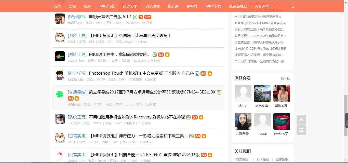The image size is (348, 163).
Task: Select the 橙色星期五 navigation item
Action: click(x=237, y=6)
